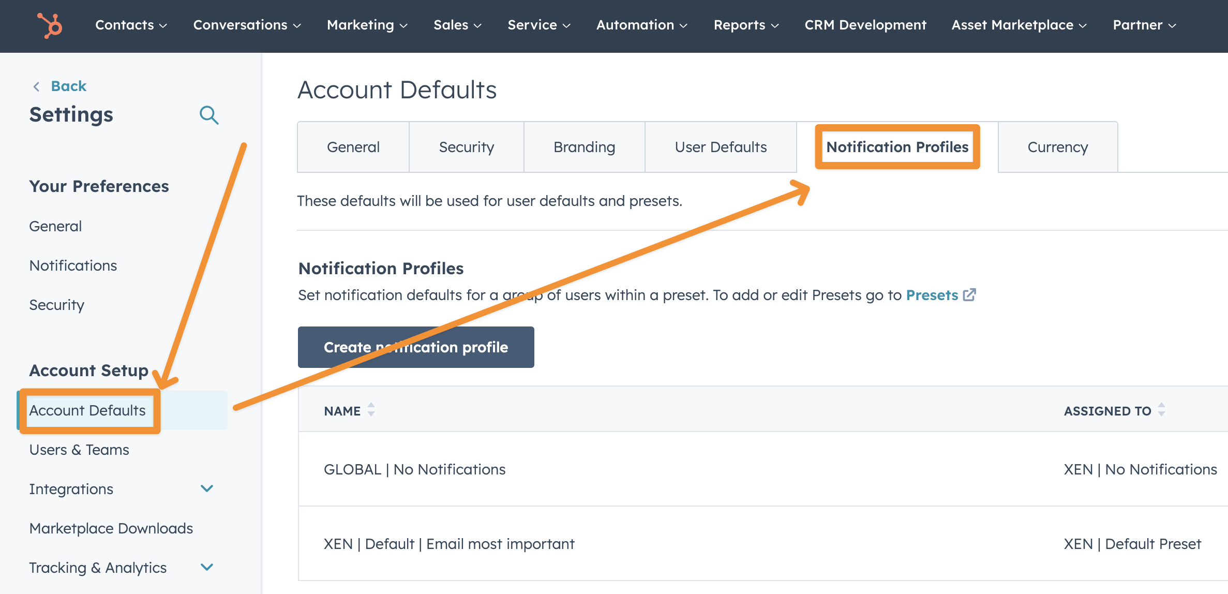The height and width of the screenshot is (594, 1228).
Task: Switch to the Branding tab
Action: 583,147
